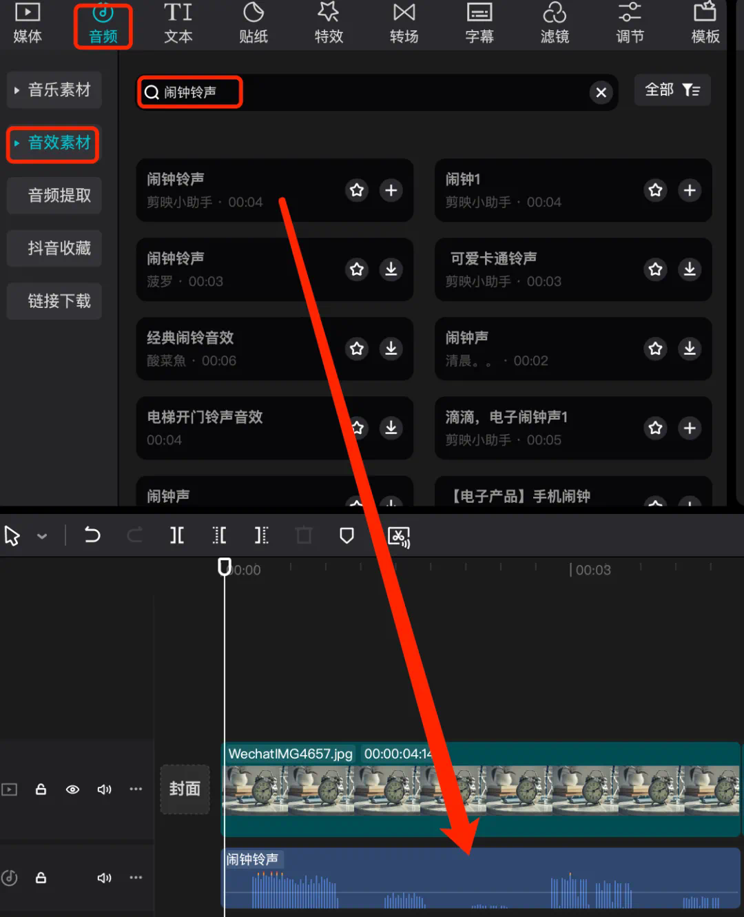The width and height of the screenshot is (744, 917).
Task: Click the playhead on the timeline ruler
Action: pos(225,567)
